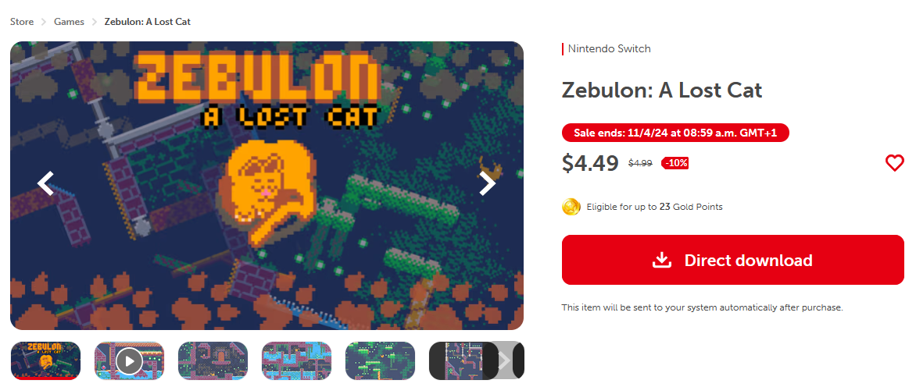
Task: Click the download icon on the red button
Action: [x=662, y=260]
